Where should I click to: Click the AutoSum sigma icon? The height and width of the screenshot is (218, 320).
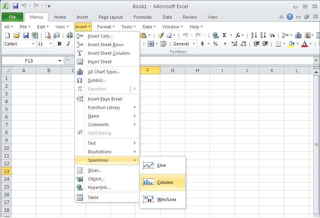pyautogui.click(x=224, y=35)
